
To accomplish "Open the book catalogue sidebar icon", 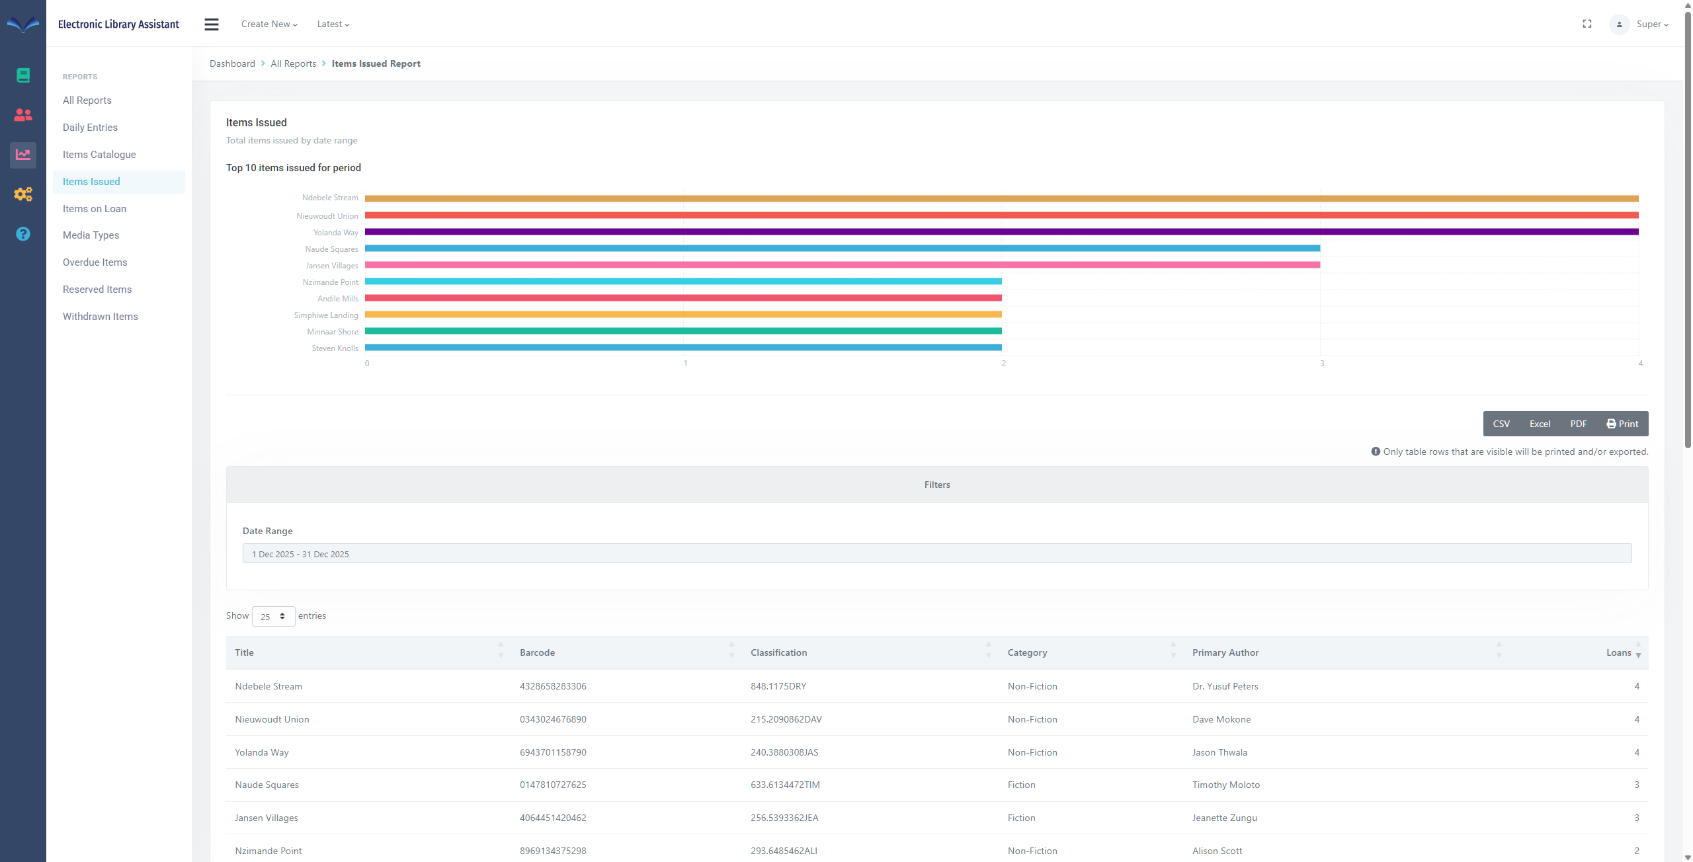I will pyautogui.click(x=23, y=75).
